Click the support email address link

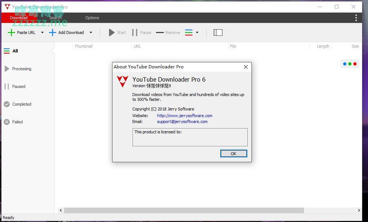(x=182, y=122)
